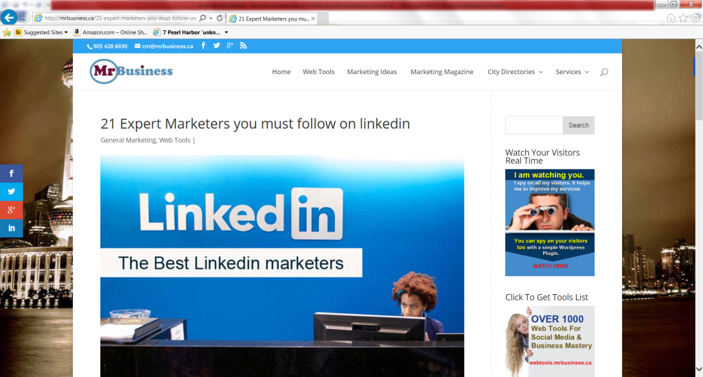Click the phone number 905 428 6690
Image resolution: width=703 pixels, height=377 pixels.
(x=107, y=46)
